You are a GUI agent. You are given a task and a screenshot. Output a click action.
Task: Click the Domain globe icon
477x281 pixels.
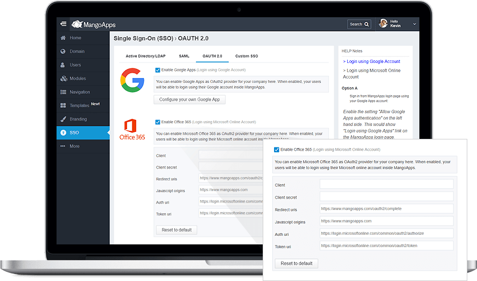(x=63, y=51)
